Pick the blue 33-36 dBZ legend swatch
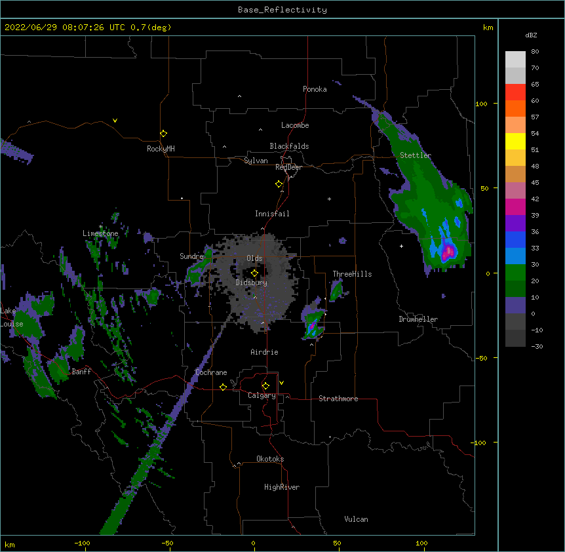565x552 pixels. click(x=515, y=239)
